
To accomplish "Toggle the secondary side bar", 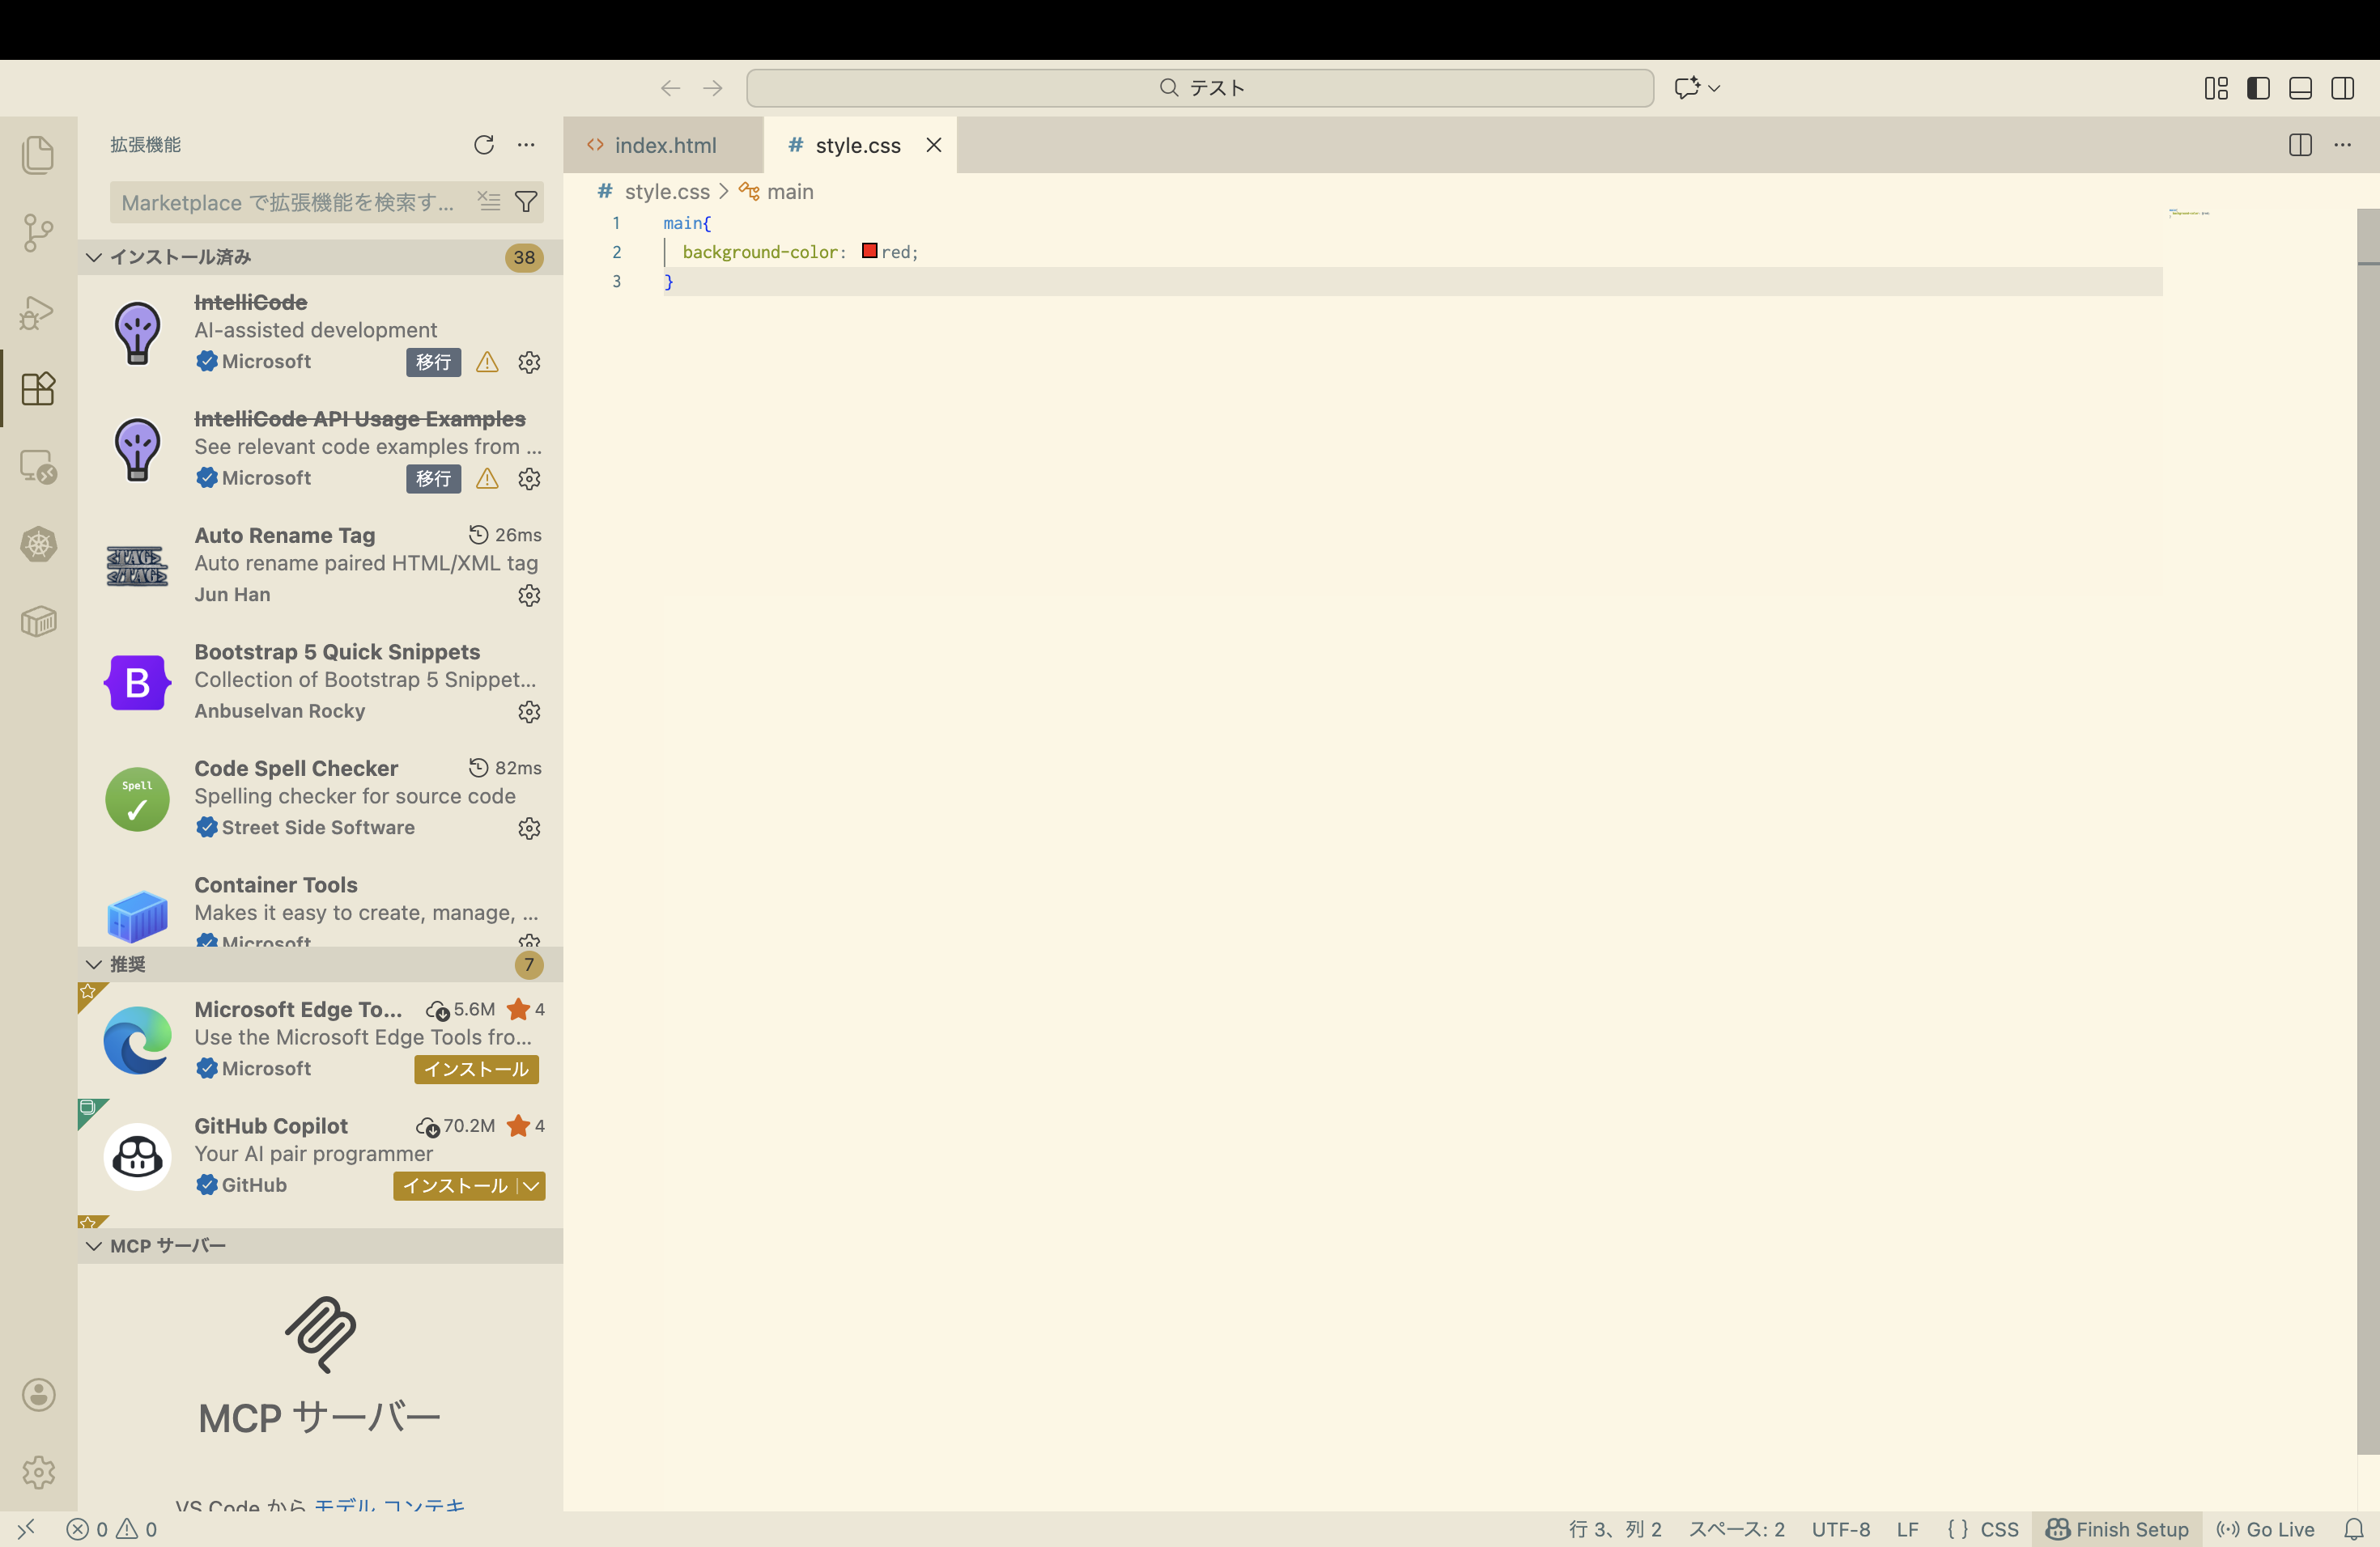I will point(2342,88).
